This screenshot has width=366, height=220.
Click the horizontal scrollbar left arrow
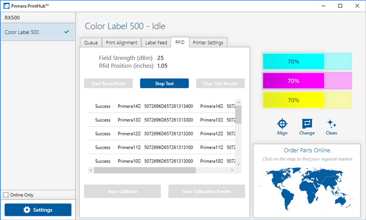[x=91, y=170]
